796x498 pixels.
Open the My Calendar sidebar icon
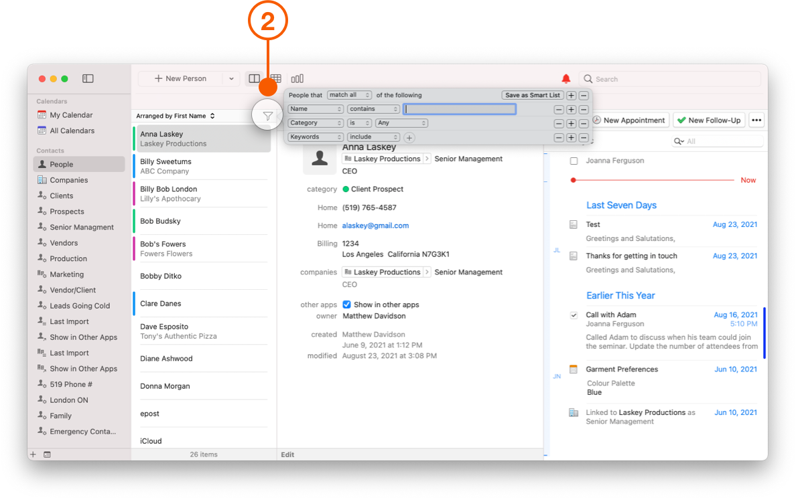(41, 114)
